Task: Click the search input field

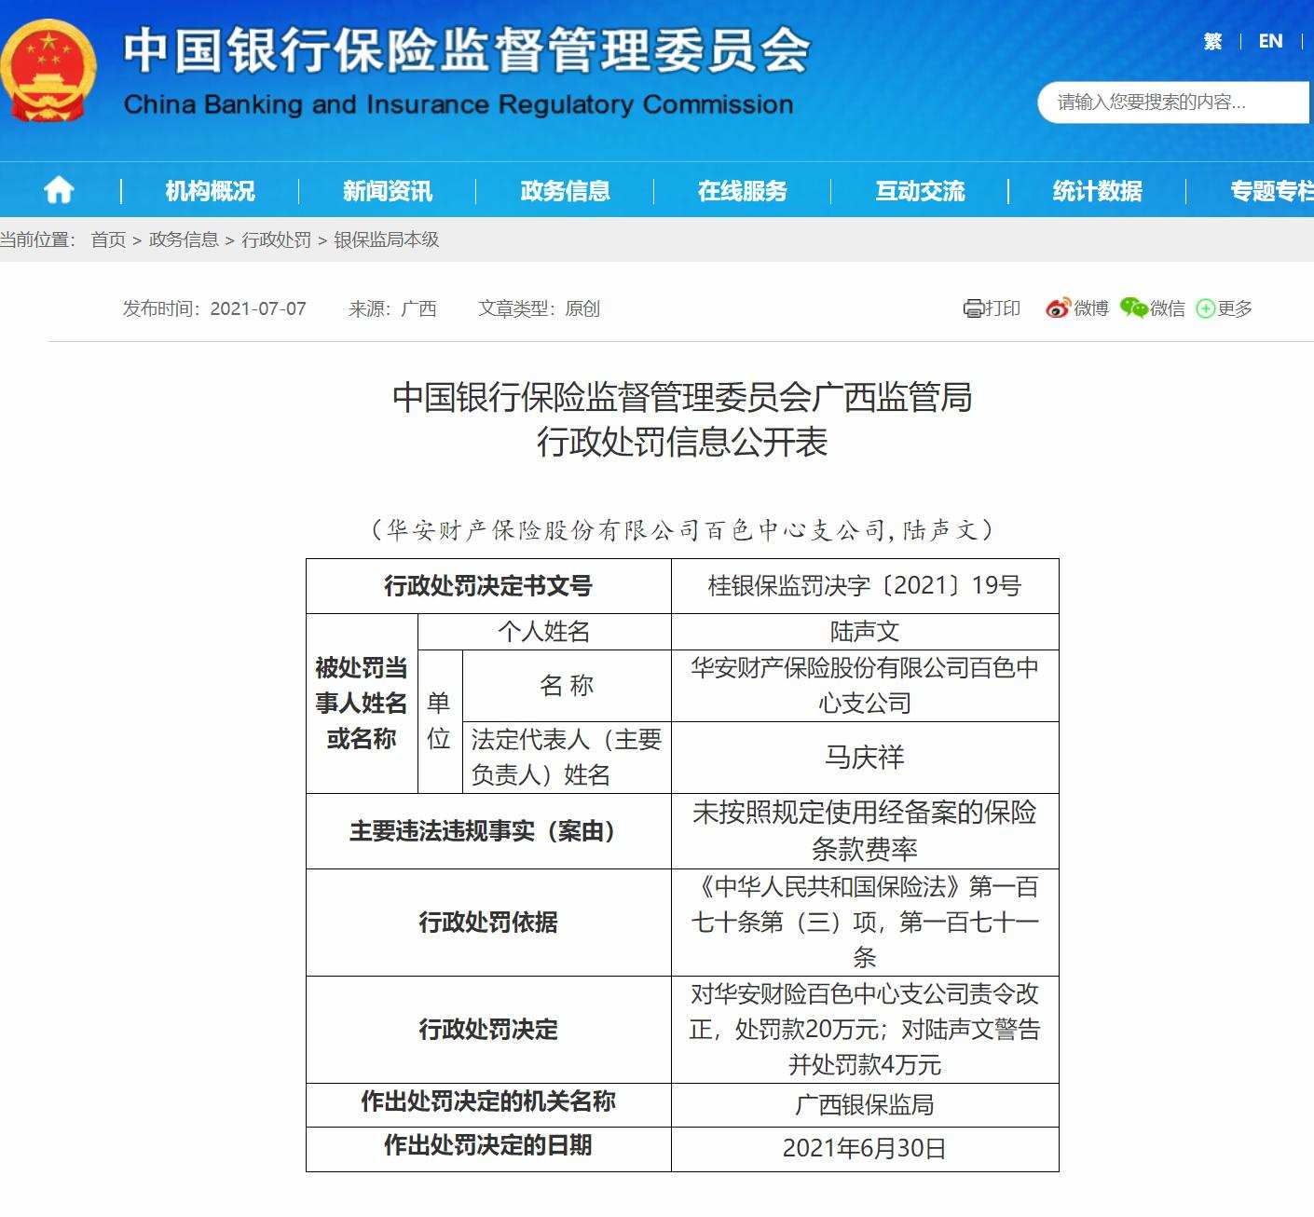Action: pos(1174,103)
